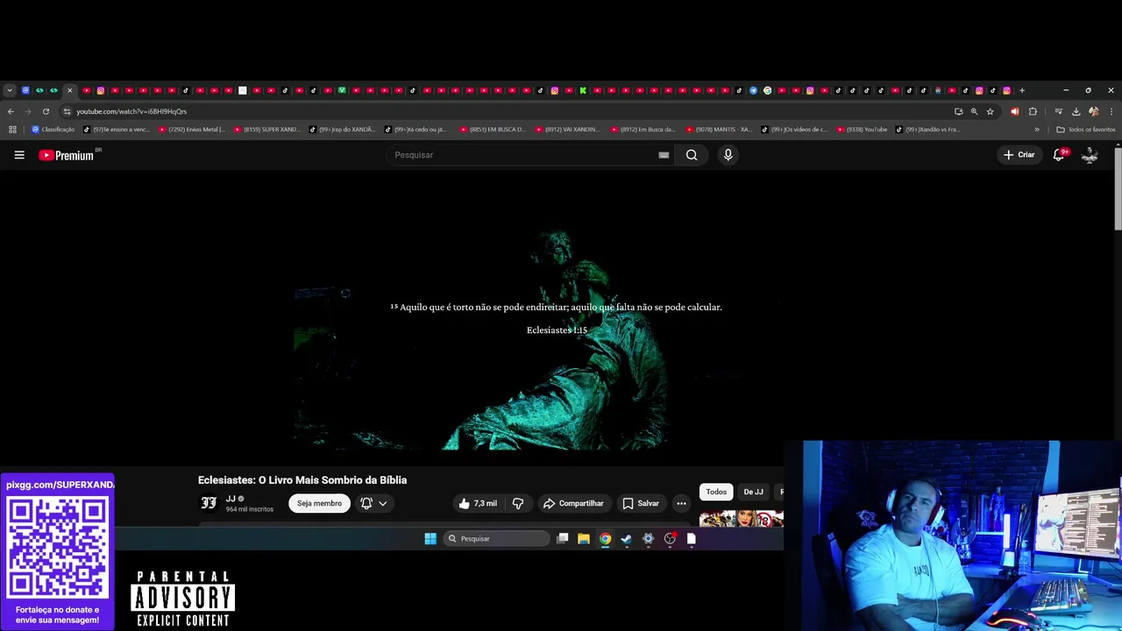Open the Chrome apps grid in bookmarks bar
Screen dimensions: 1122x631
pos(12,130)
